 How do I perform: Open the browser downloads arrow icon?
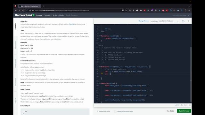pos(133,11)
